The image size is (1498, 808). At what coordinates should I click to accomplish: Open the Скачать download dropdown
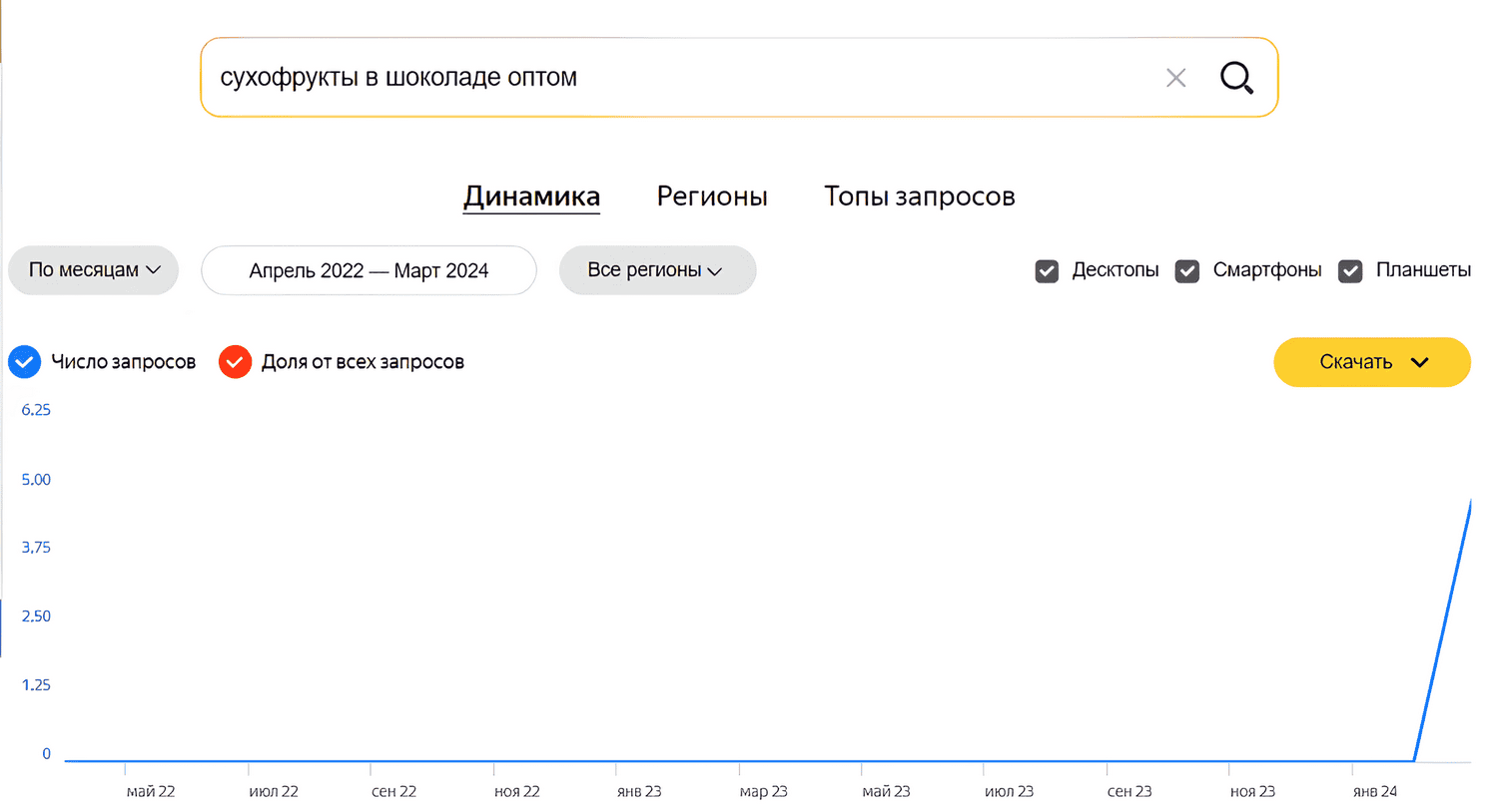1371,362
